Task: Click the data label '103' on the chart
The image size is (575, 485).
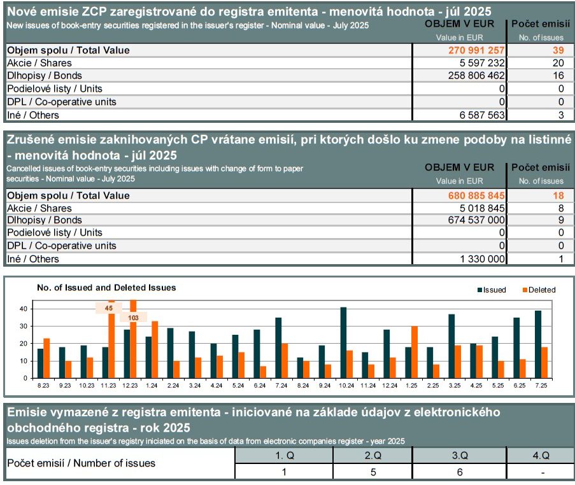Action: [x=133, y=318]
